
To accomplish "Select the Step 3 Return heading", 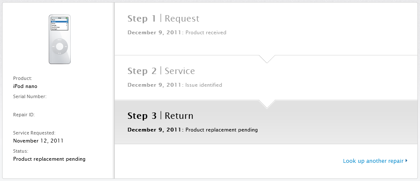I will point(160,116).
